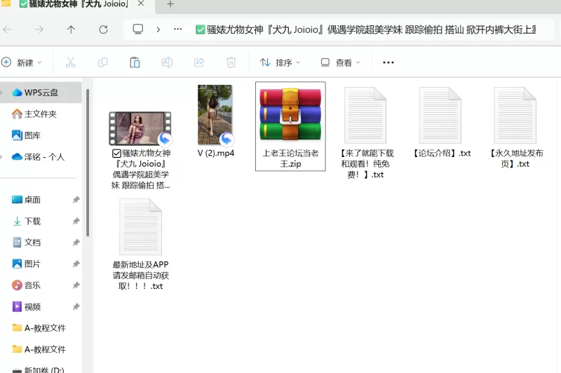Open the 新建 dropdown menu
The height and width of the screenshot is (373, 561).
click(22, 62)
